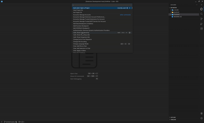Expand the frontend folder chevron
Viewport: 204px width, 123px height.
(170, 15)
